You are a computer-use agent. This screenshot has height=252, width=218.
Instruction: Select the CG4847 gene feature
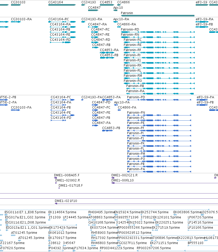click(x=93, y=10)
